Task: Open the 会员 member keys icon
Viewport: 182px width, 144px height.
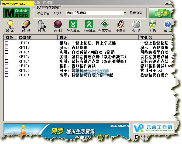Action: coord(136,24)
